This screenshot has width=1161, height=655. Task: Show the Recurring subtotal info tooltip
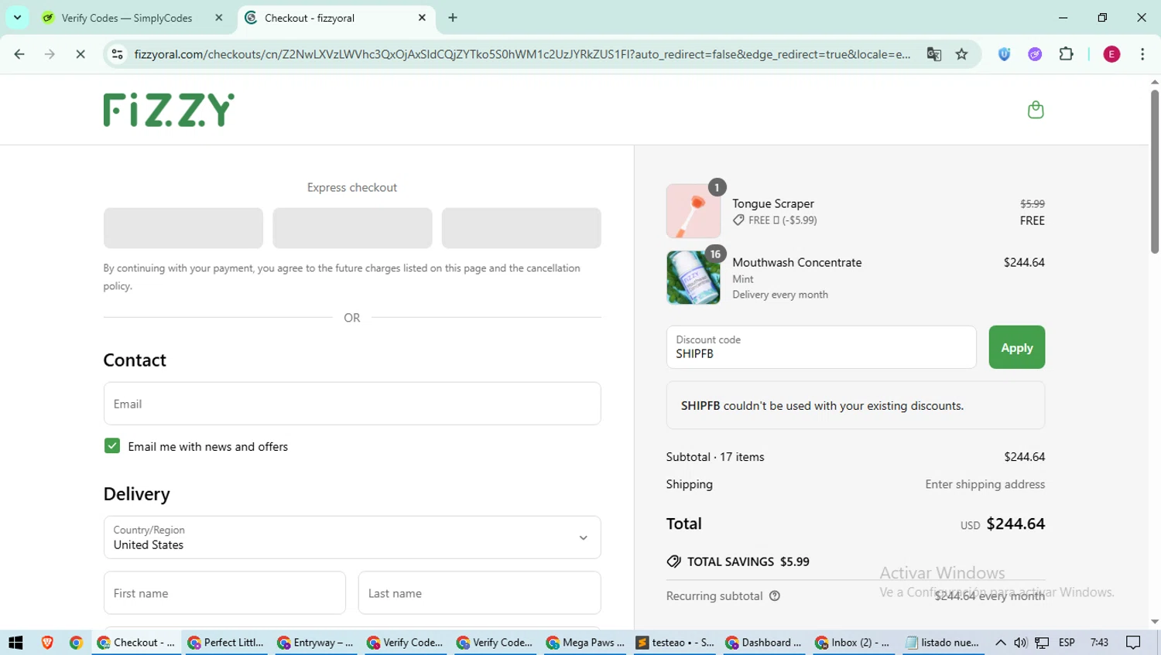775,596
